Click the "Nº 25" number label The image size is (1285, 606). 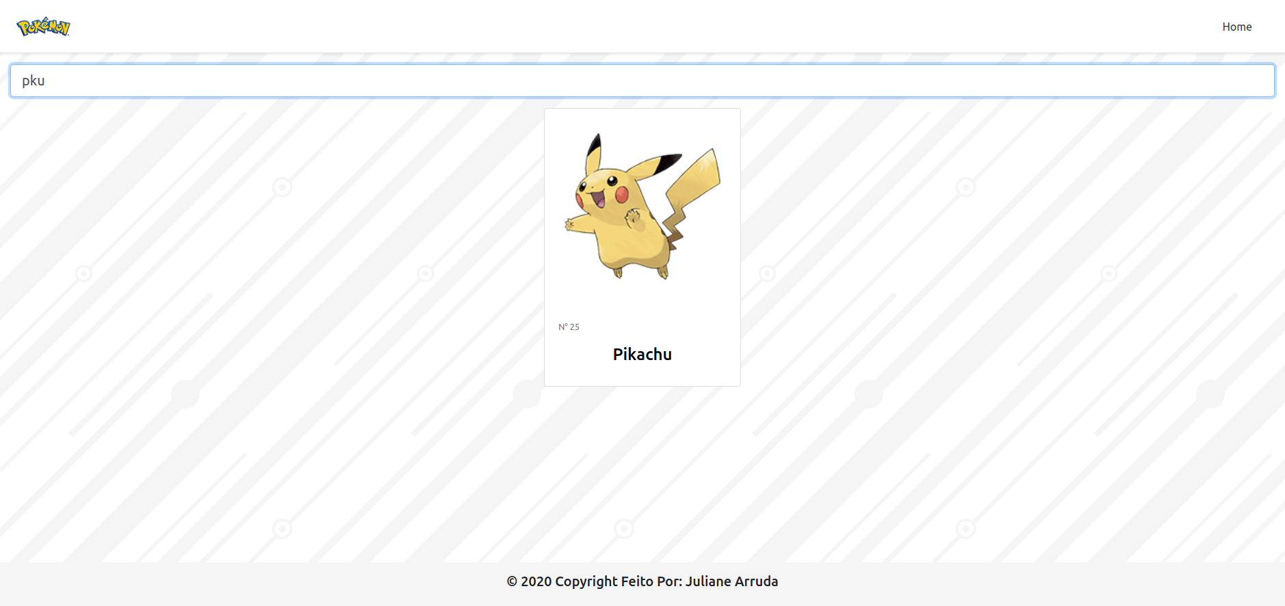pyautogui.click(x=569, y=327)
